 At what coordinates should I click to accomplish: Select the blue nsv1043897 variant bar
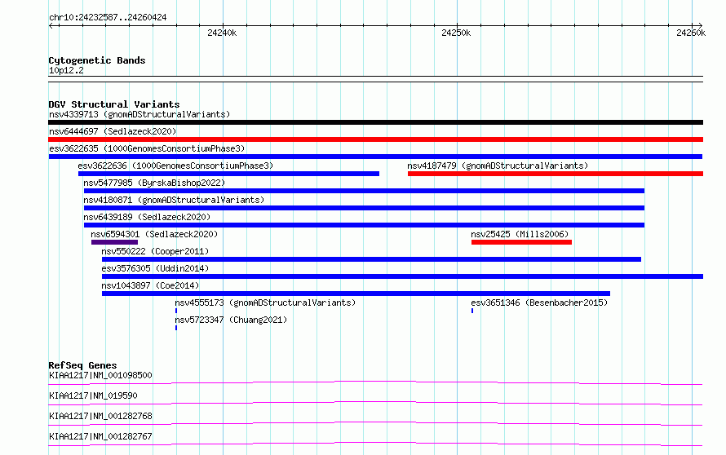(356, 294)
